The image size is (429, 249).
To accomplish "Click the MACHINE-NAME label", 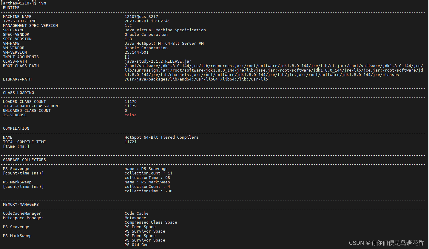I will 17,17.
